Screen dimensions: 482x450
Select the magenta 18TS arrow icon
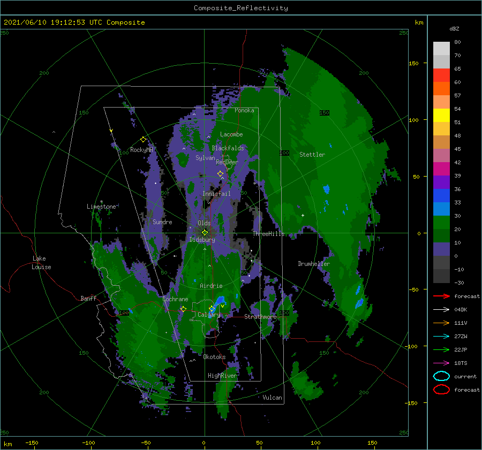(441, 363)
